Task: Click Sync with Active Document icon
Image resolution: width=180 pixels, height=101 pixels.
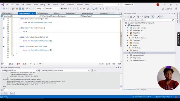Action: pyautogui.click(x=143, y=17)
